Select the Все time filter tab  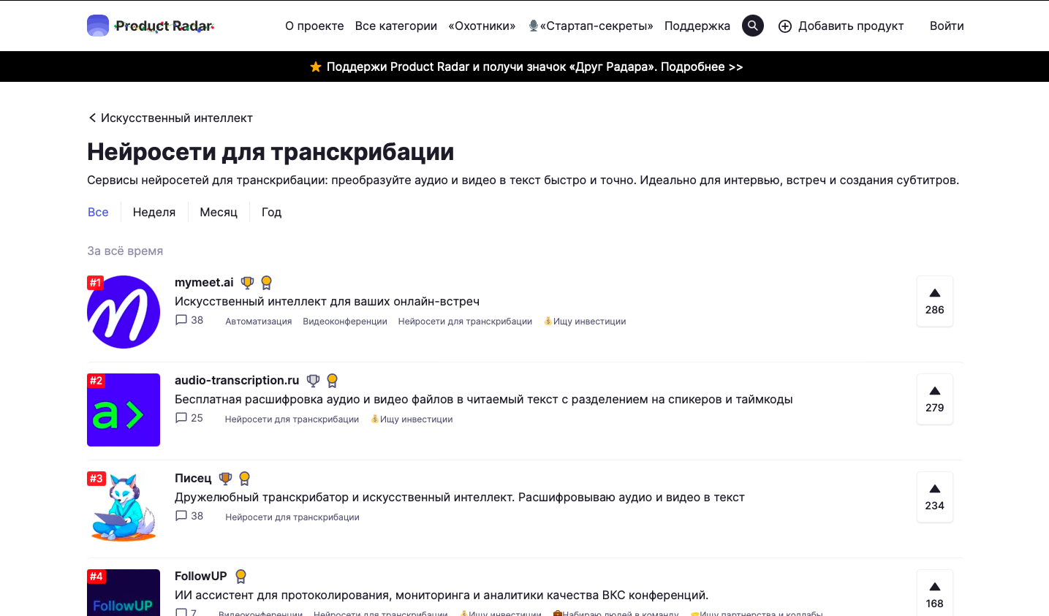point(98,212)
